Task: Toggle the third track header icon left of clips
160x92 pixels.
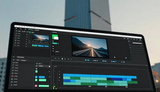Action: (59, 77)
